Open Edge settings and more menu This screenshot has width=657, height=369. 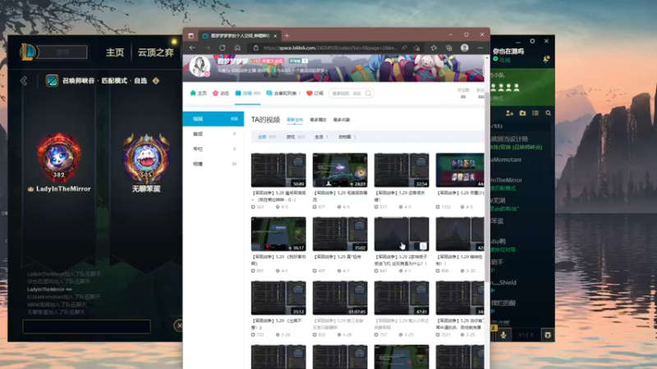click(480, 48)
